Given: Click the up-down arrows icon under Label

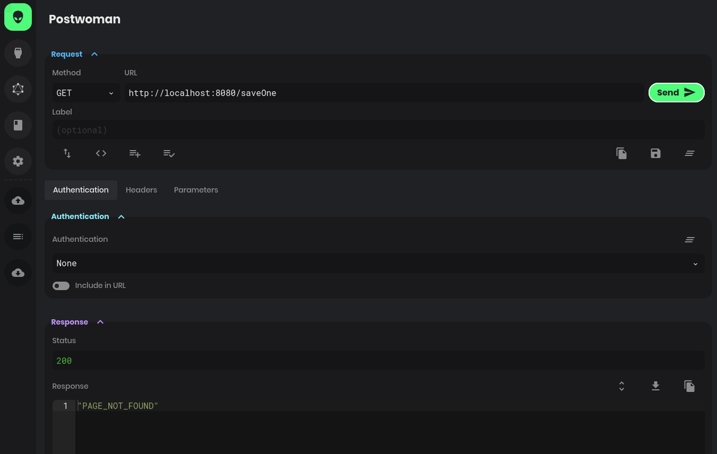Looking at the screenshot, I should 67,153.
